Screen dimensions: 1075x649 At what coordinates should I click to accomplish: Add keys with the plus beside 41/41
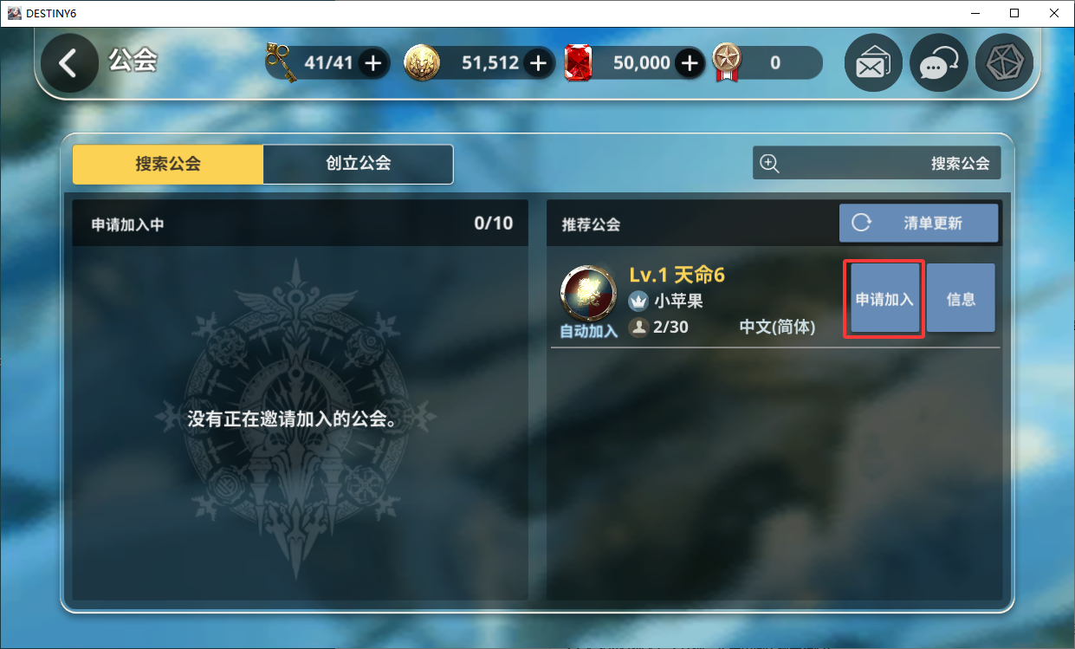372,63
